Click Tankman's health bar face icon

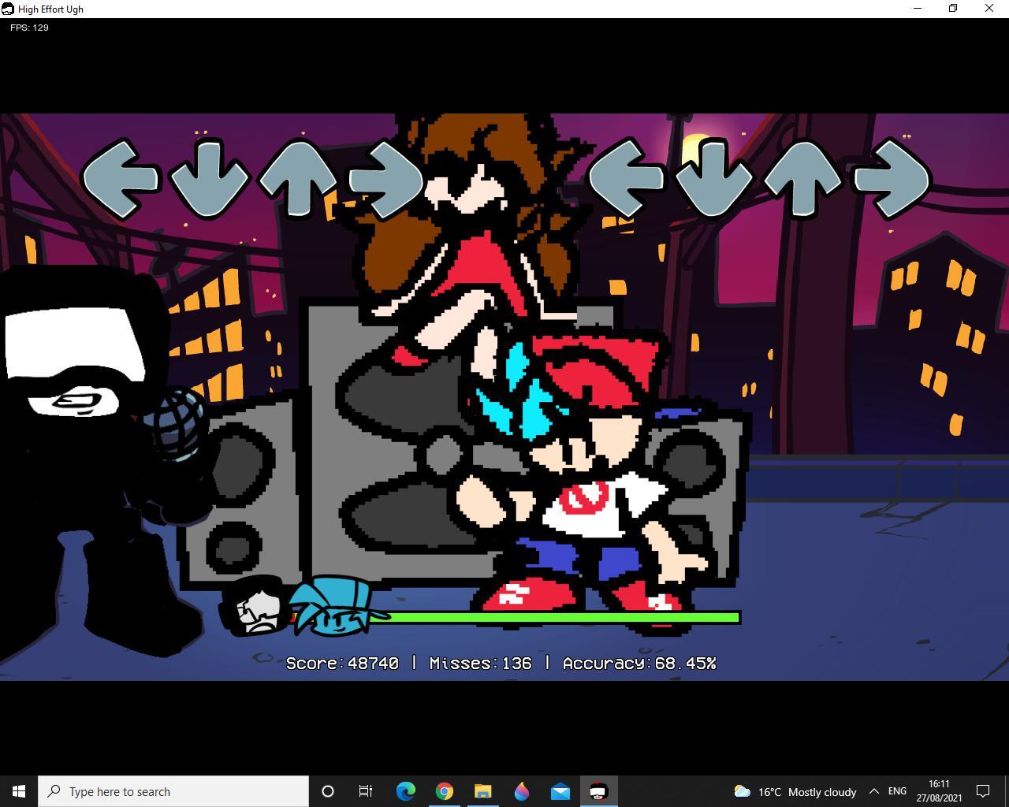coord(258,605)
